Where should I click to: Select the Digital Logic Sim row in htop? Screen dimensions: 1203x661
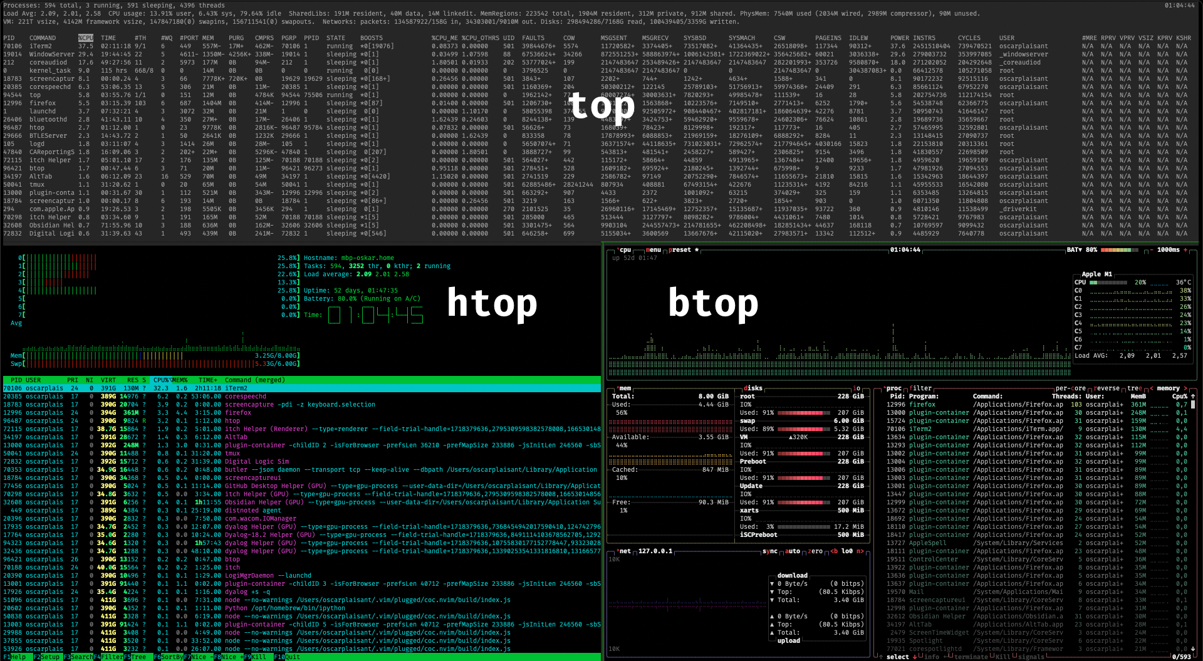(x=301, y=462)
